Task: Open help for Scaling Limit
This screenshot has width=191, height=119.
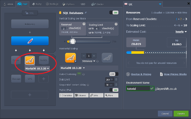Action: click(116, 24)
